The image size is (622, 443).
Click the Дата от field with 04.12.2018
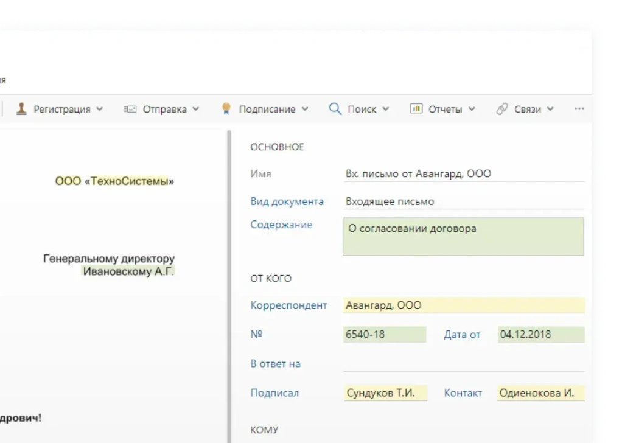point(540,334)
